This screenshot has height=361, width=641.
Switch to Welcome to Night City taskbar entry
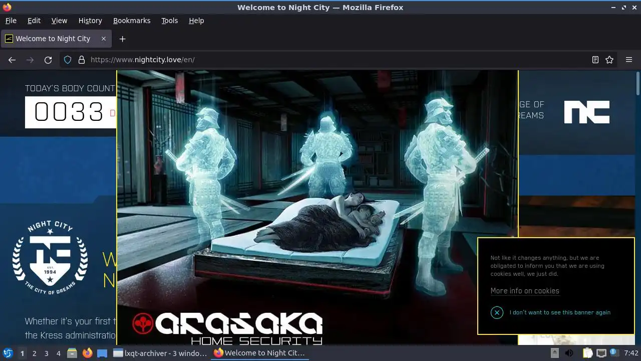tap(260, 353)
